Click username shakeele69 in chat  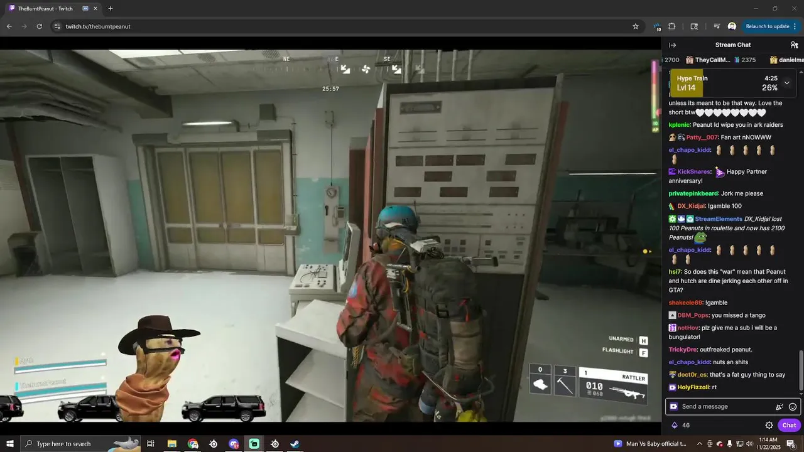pos(685,303)
